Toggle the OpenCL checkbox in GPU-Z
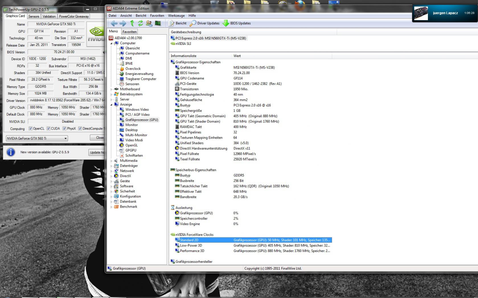The width and height of the screenshot is (478, 298). (30, 129)
